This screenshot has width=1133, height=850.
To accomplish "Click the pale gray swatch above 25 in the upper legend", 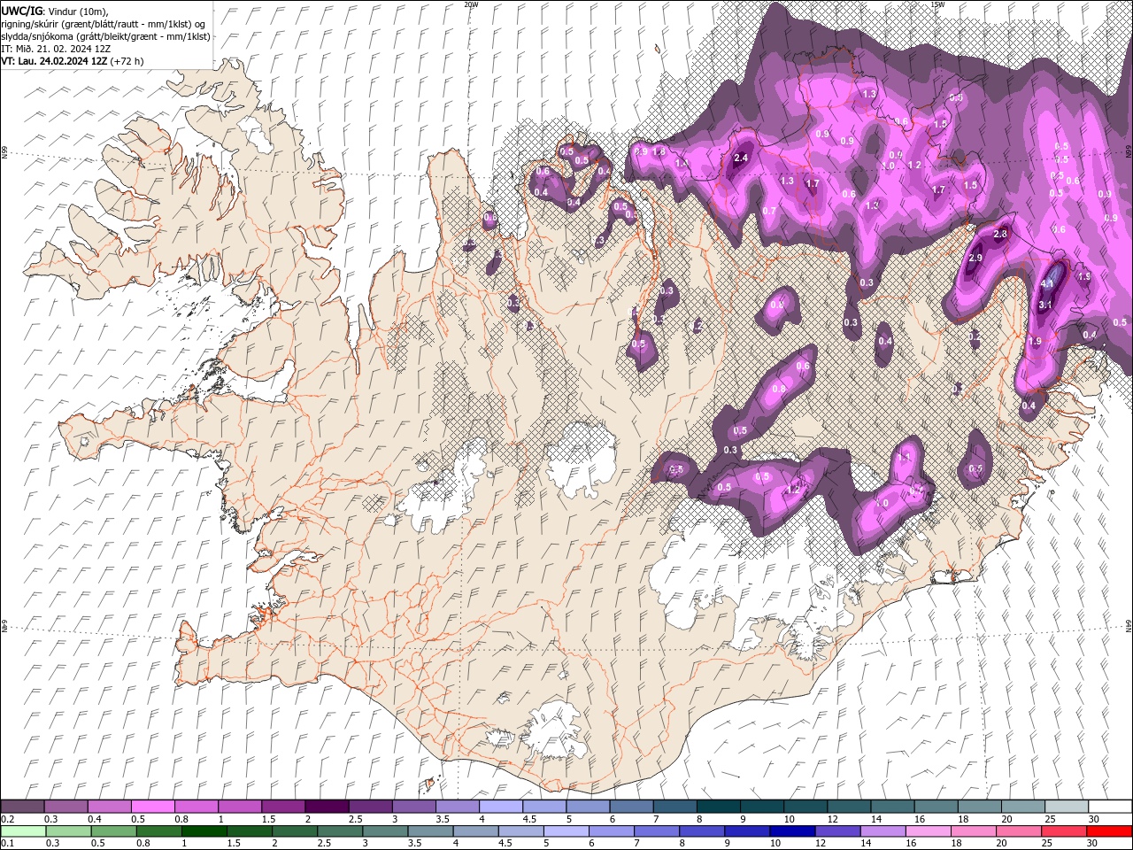I will [1067, 806].
